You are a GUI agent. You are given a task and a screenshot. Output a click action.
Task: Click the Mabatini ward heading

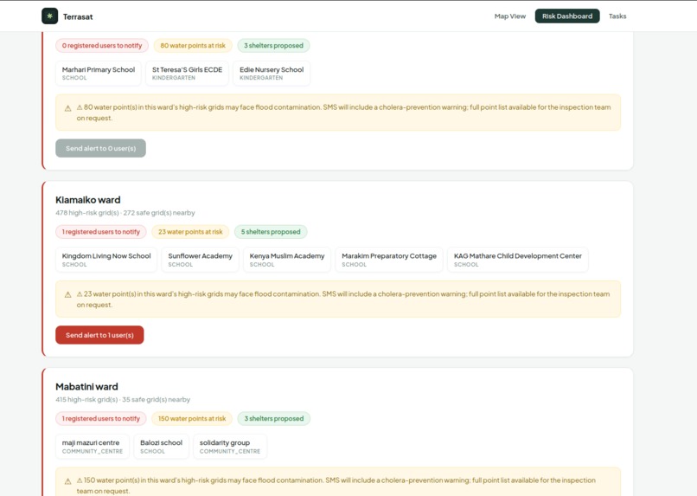click(86, 387)
